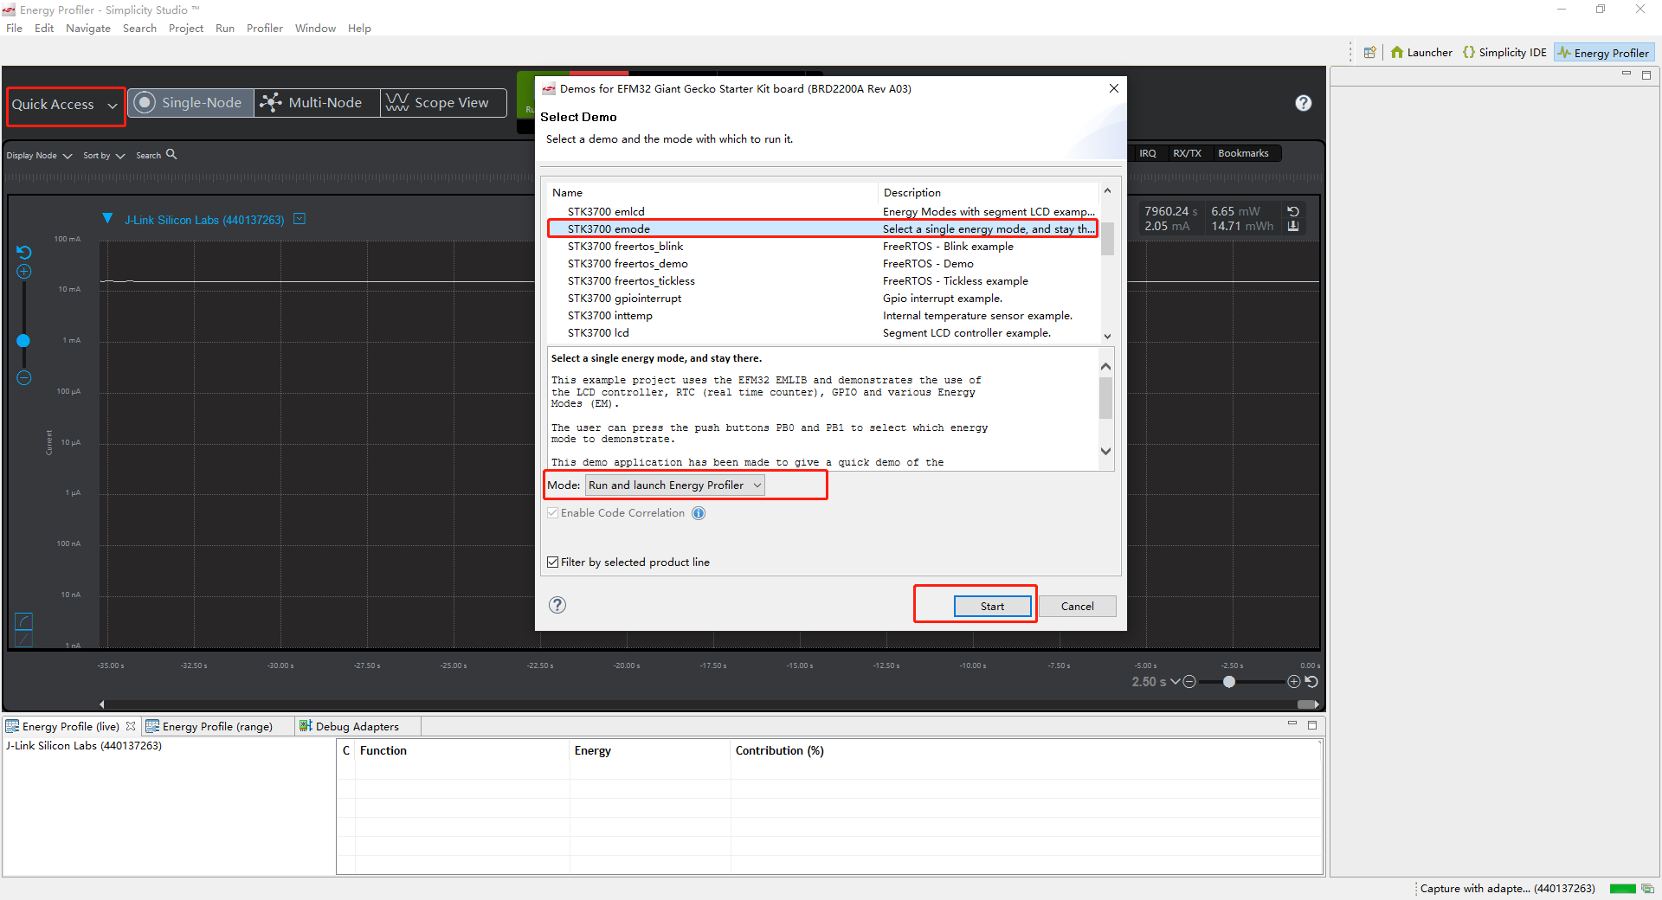Select the linear scale icon
The height and width of the screenshot is (900, 1662).
[24, 639]
